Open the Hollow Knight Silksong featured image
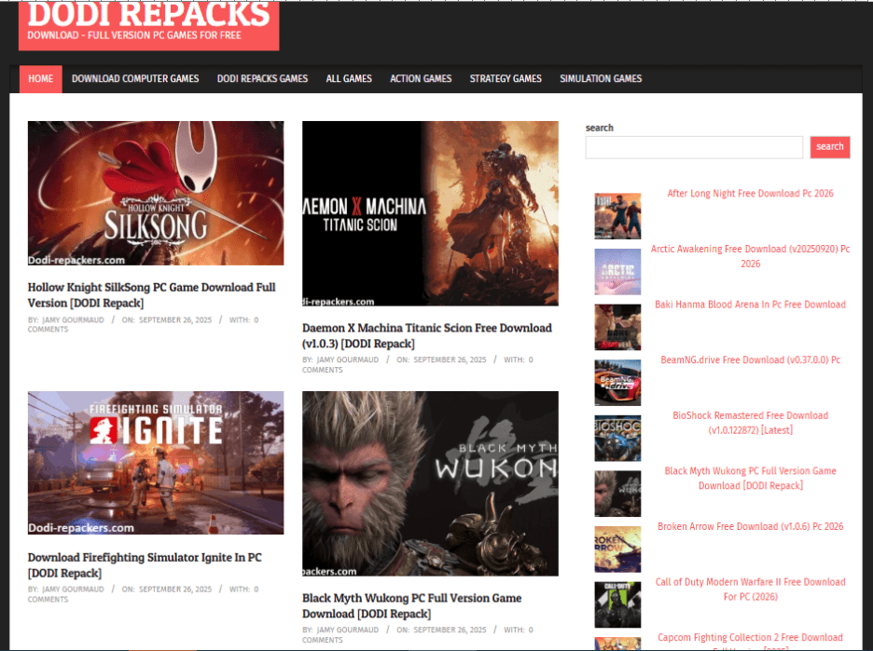Screen dimensions: 873x651 coord(156,193)
